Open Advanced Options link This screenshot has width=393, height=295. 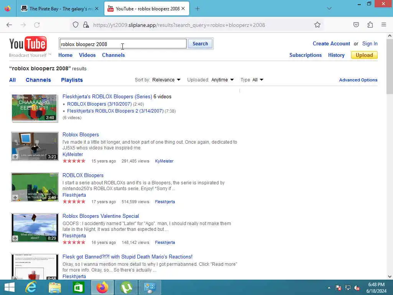358,80
